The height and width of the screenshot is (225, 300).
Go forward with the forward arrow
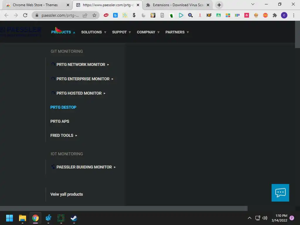pos(16,15)
